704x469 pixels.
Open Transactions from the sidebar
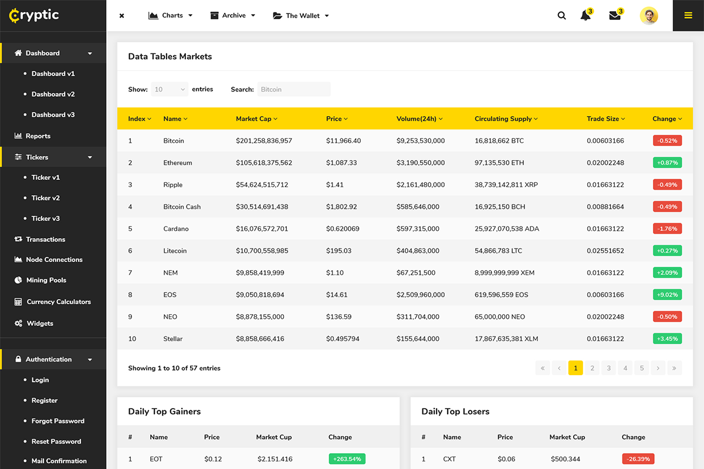pyautogui.click(x=45, y=239)
